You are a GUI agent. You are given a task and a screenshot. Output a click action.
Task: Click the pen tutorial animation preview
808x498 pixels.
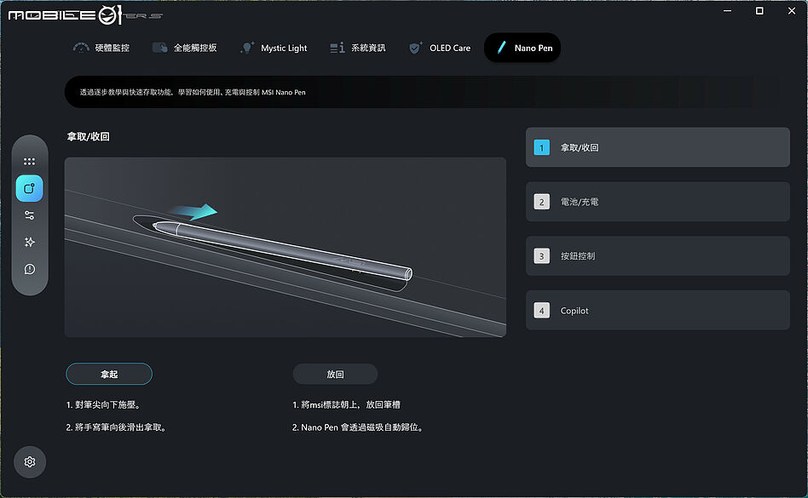pos(285,248)
